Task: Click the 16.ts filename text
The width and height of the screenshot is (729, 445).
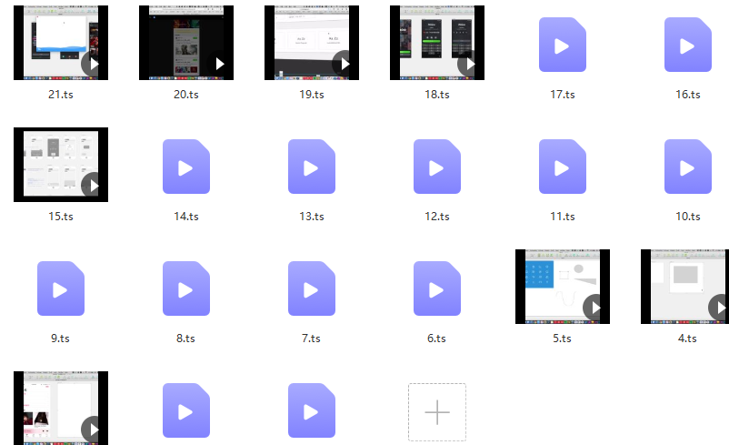Action: 687,95
